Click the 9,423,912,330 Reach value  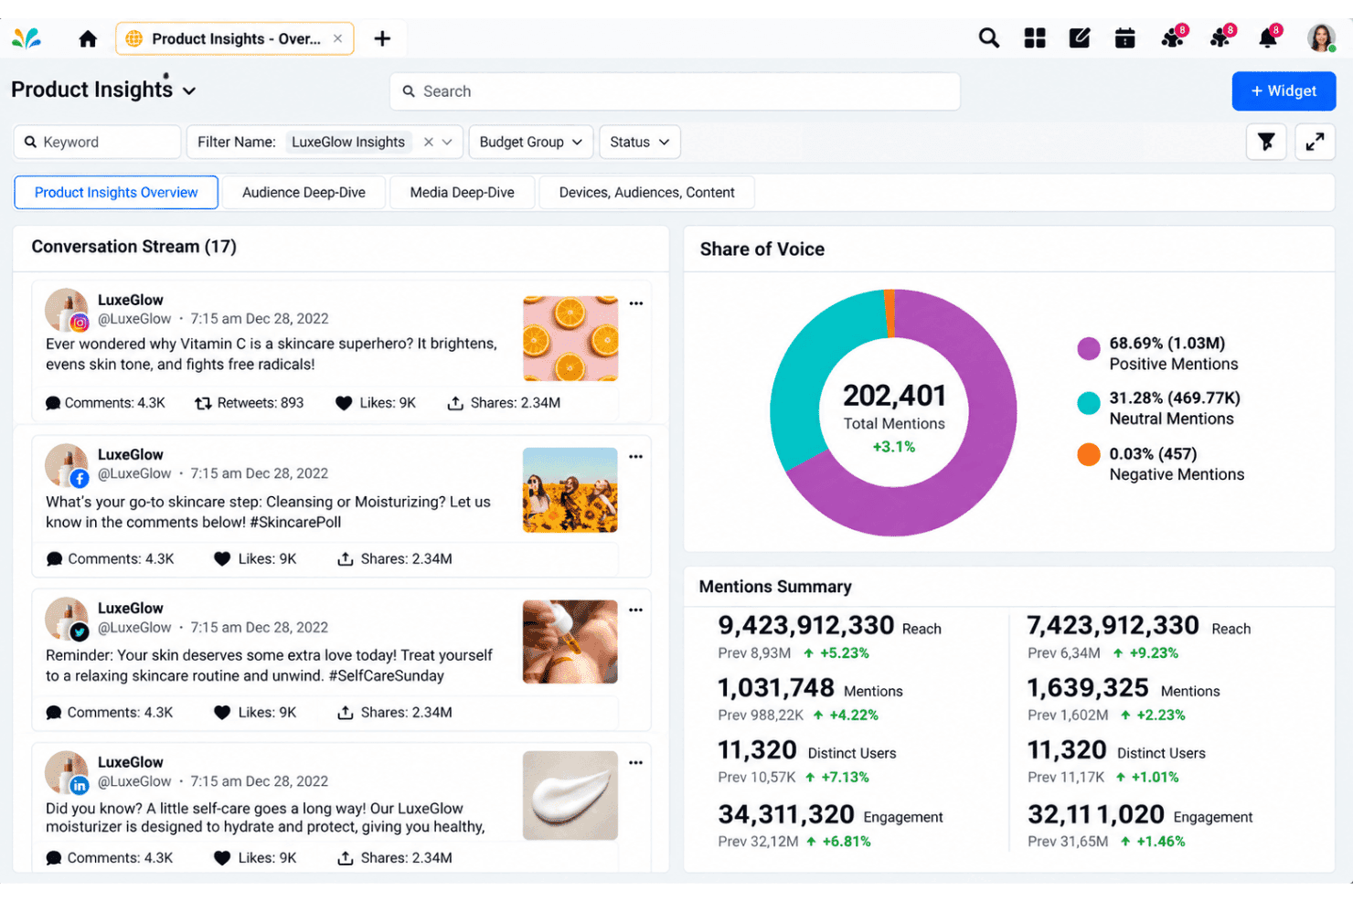point(805,625)
